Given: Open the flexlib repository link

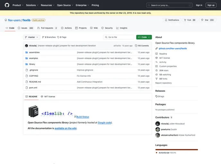Looking at the screenshot, I should [26, 20].
